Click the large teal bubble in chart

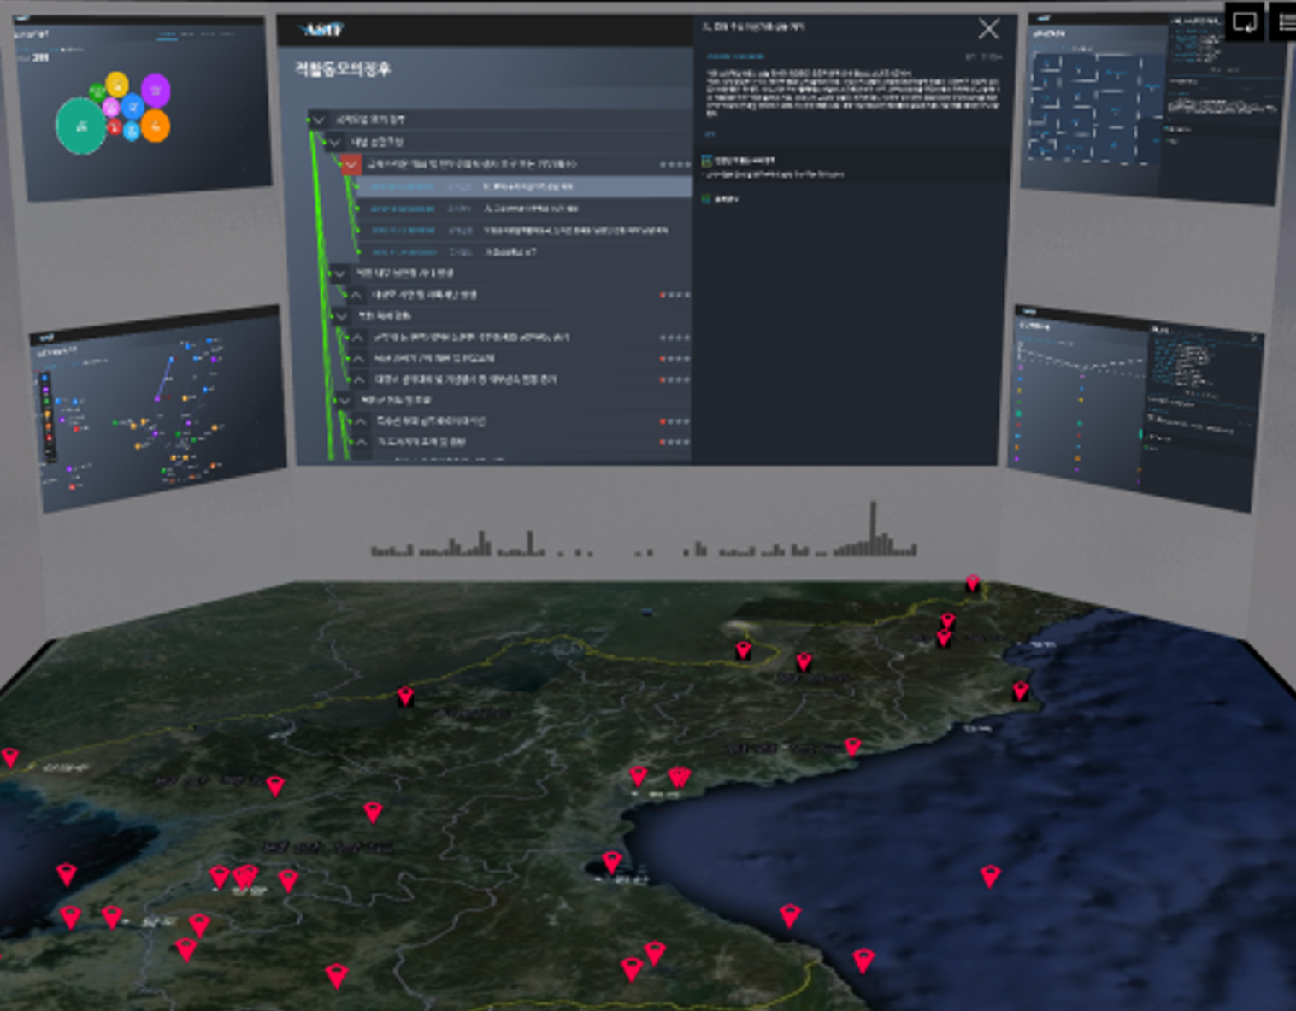point(80,126)
